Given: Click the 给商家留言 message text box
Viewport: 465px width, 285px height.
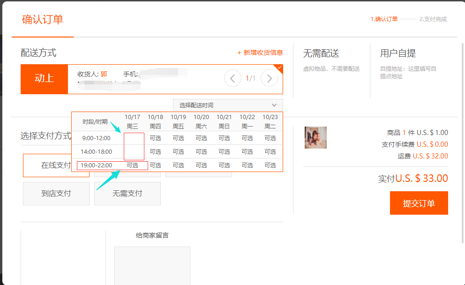Looking at the screenshot, I should [152, 265].
